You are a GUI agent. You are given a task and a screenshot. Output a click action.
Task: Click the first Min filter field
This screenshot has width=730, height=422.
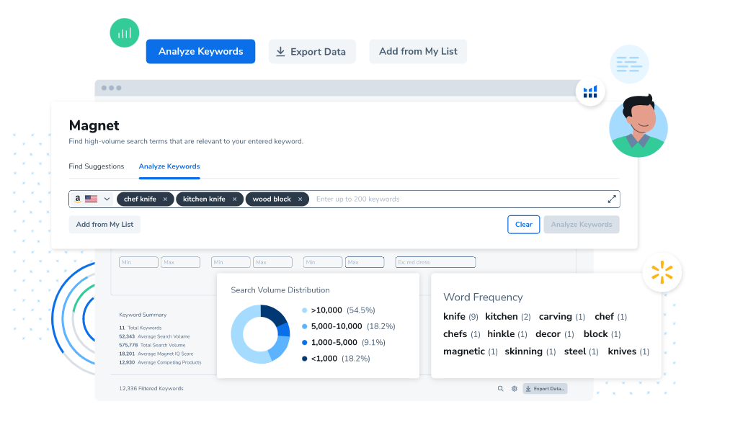[x=139, y=262]
